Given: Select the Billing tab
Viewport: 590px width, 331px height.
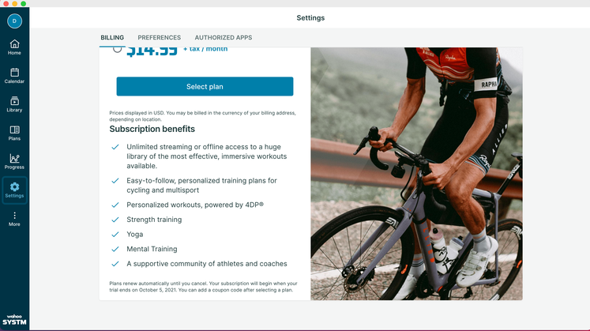Looking at the screenshot, I should [112, 38].
